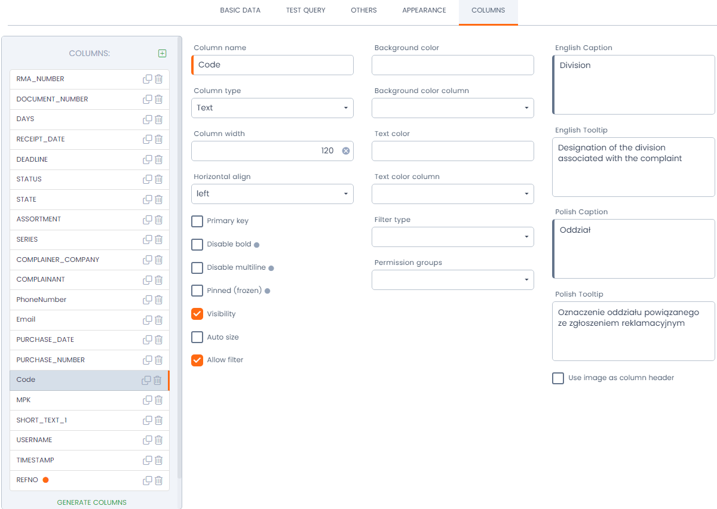
Task: Remove the COMPLAINANT column with trash icon
Action: [159, 279]
